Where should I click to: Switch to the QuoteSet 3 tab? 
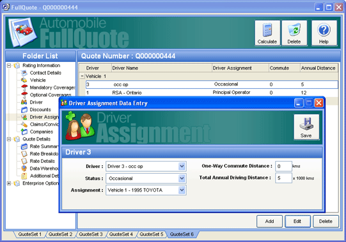tap(91, 234)
